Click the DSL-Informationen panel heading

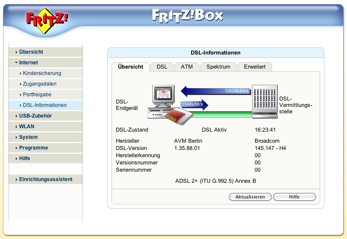tap(215, 53)
